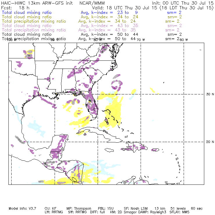Click the '20 N' latitude label
Viewport: 215px width, 215px height.
point(210,142)
